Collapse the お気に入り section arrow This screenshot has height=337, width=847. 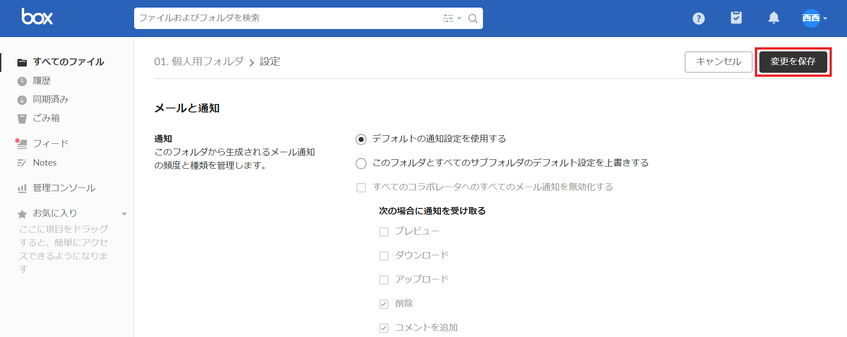coord(124,214)
